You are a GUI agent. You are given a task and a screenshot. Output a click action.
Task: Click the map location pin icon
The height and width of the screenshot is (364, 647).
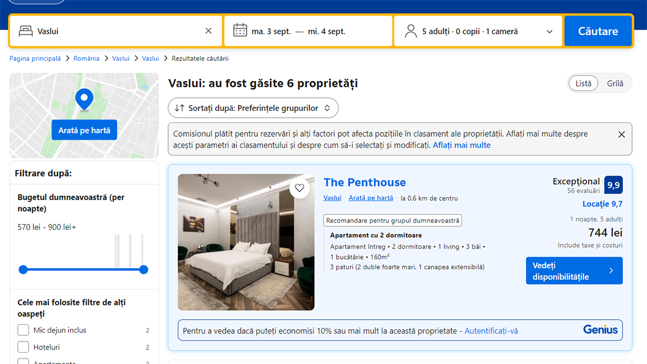click(84, 100)
